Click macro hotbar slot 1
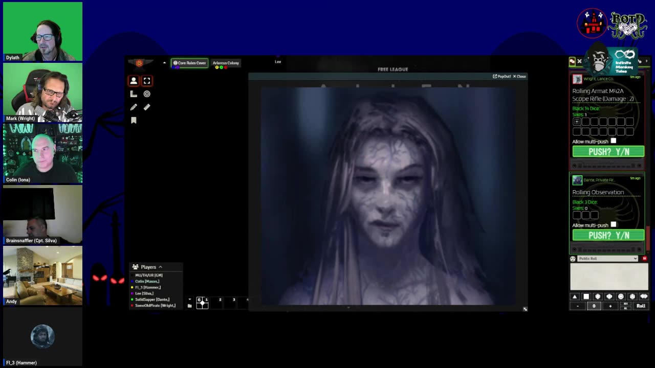The width and height of the screenshot is (655, 368). pyautogui.click(x=202, y=303)
